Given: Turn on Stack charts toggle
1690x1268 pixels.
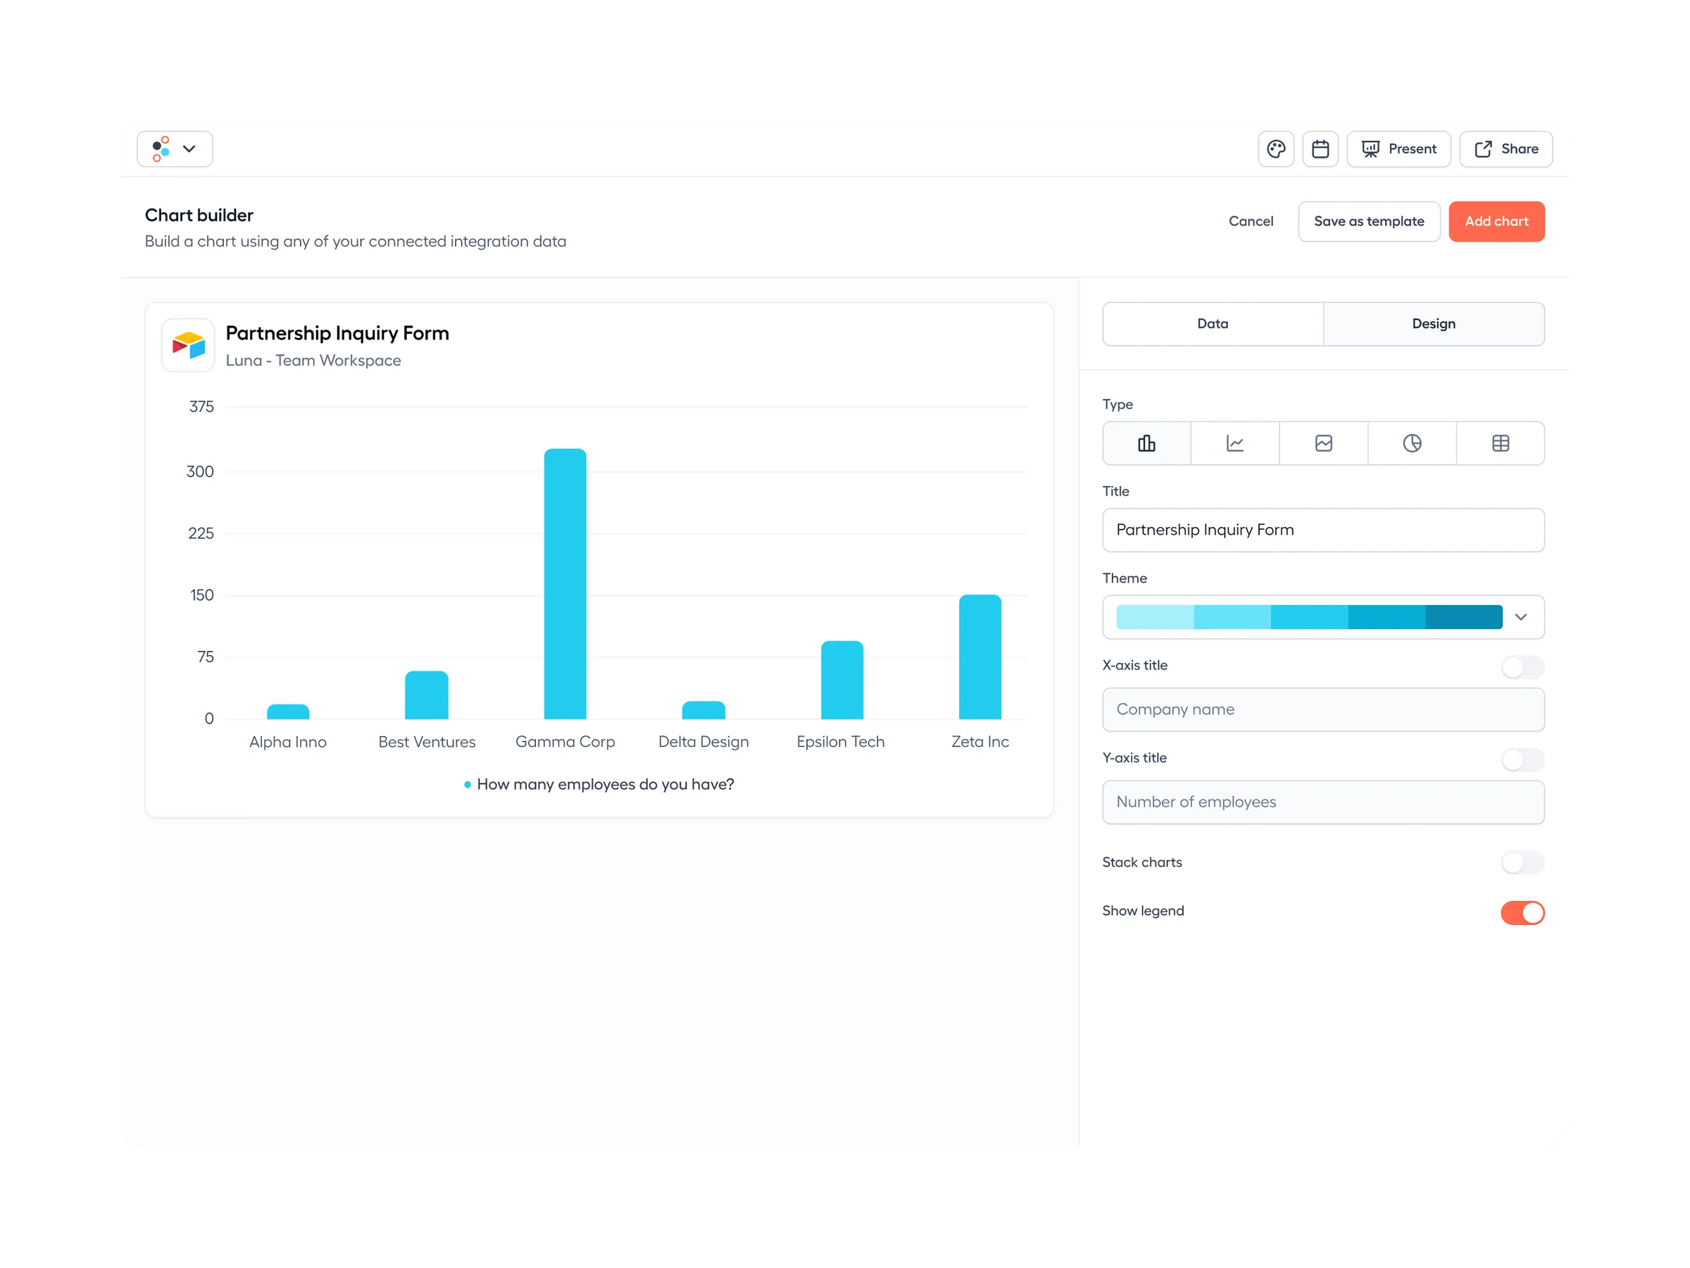Looking at the screenshot, I should point(1522,863).
